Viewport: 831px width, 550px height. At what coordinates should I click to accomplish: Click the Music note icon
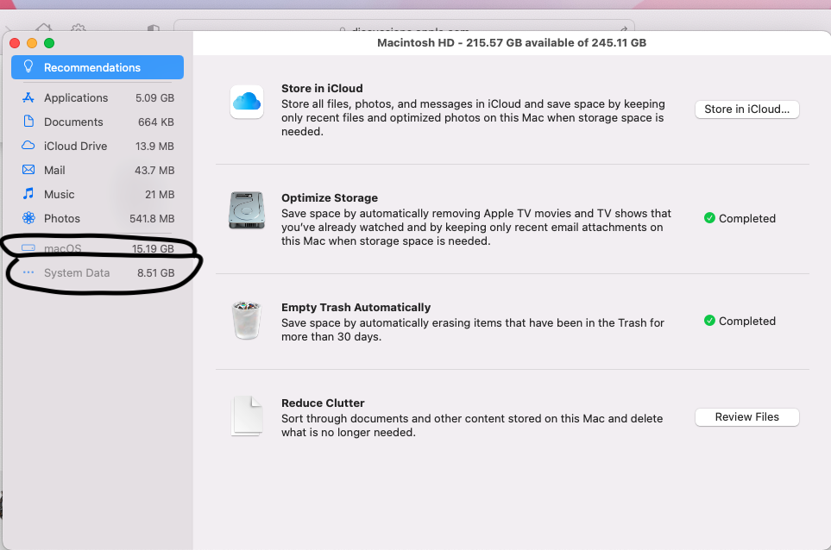point(28,194)
